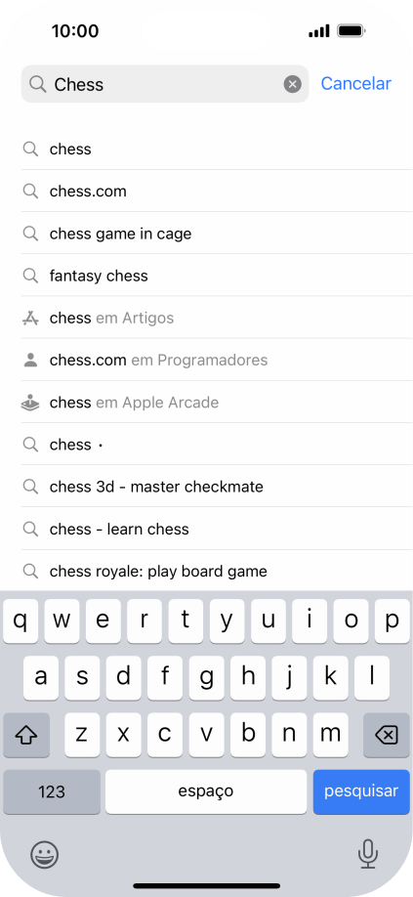
Task: Select the chess.com suggestion
Action: (217, 192)
